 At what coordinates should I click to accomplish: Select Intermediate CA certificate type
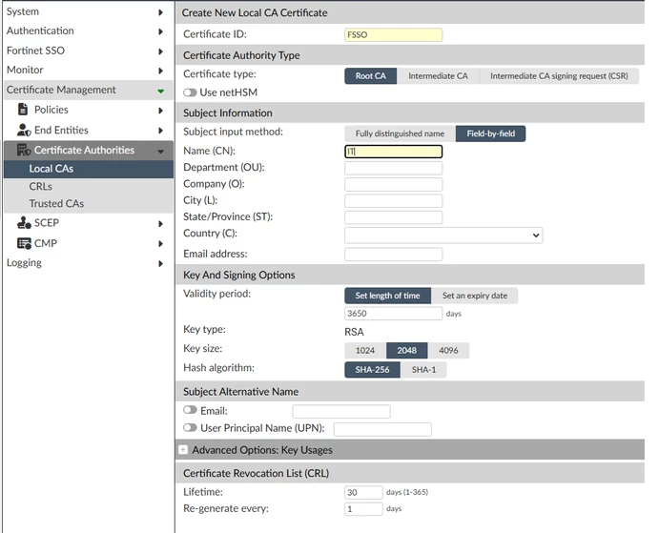point(438,76)
